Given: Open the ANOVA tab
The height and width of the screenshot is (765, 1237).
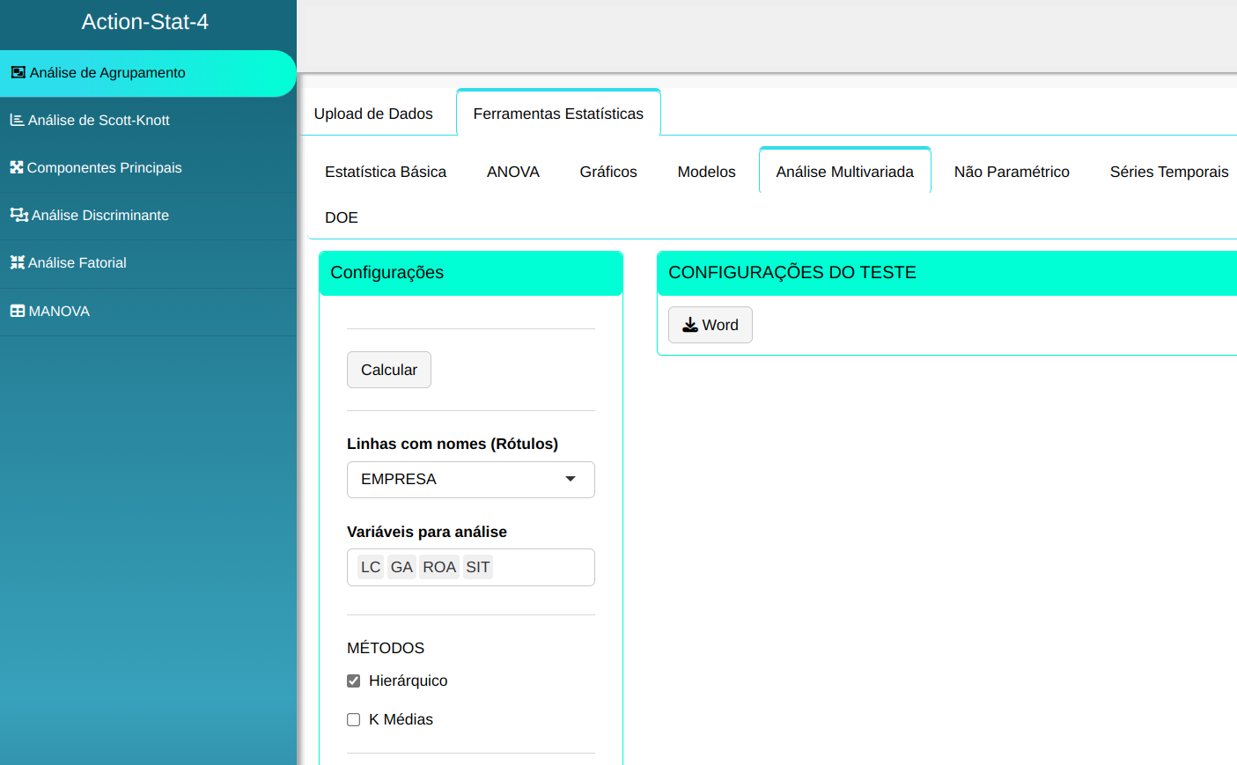Looking at the screenshot, I should point(513,172).
